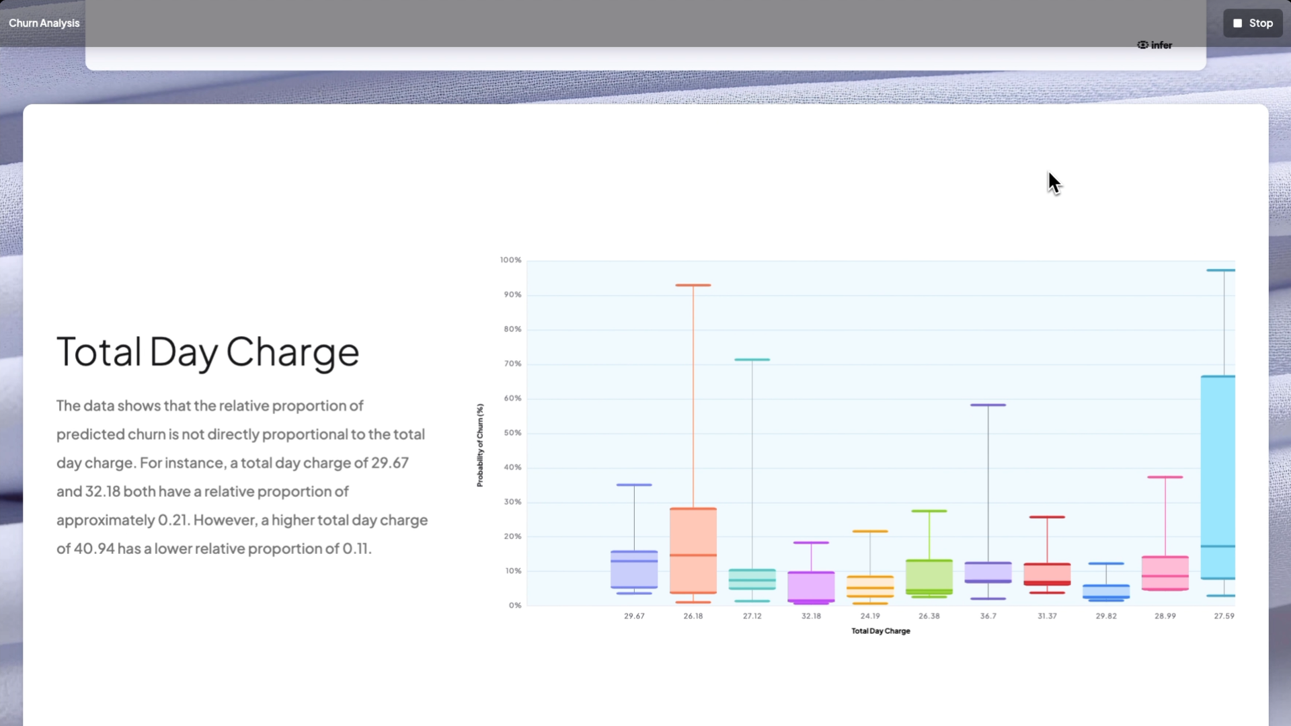The height and width of the screenshot is (726, 1291).
Task: Click the 29.67 x-axis label
Action: point(633,616)
